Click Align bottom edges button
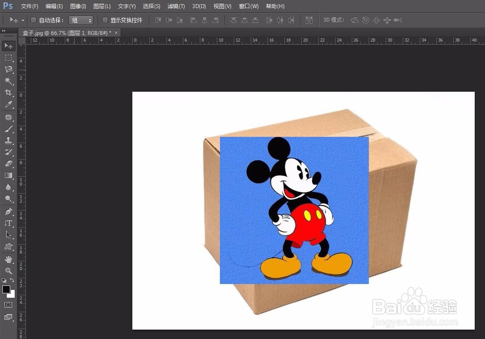485x339 pixels. coord(180,20)
